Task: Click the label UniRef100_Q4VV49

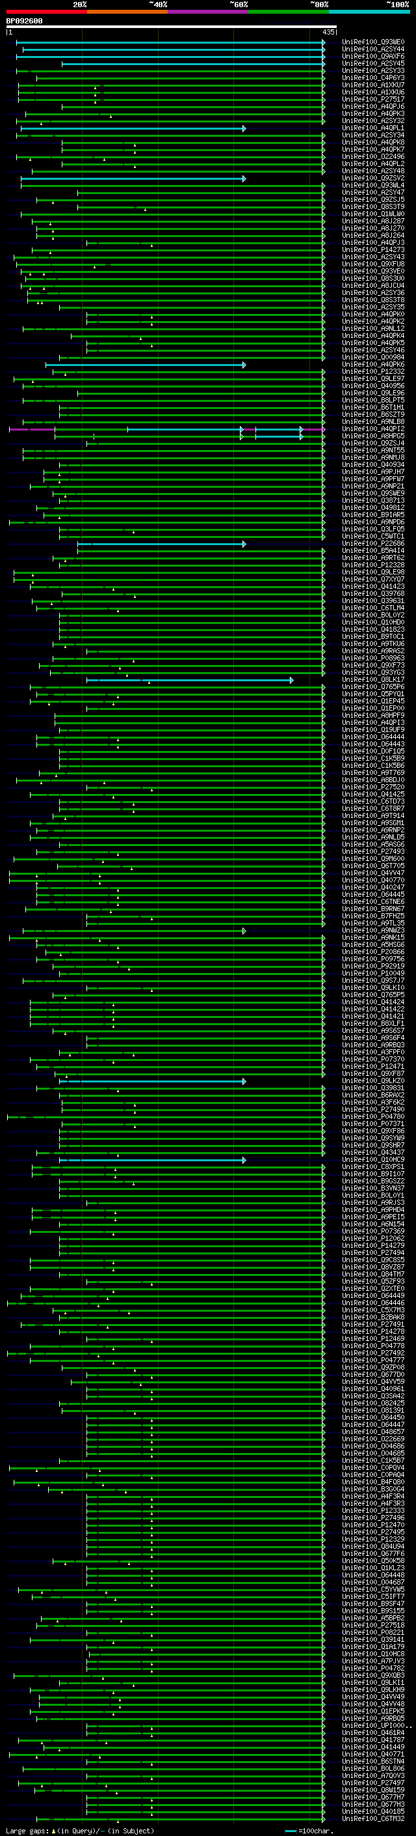Action: 373,1697
